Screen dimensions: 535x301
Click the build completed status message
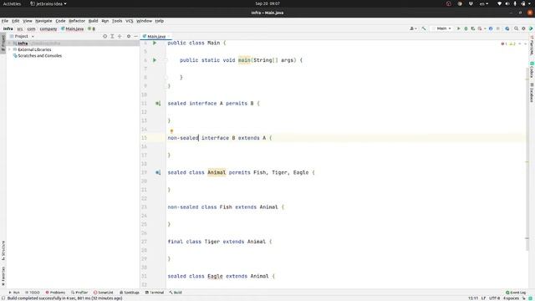click(x=65, y=298)
